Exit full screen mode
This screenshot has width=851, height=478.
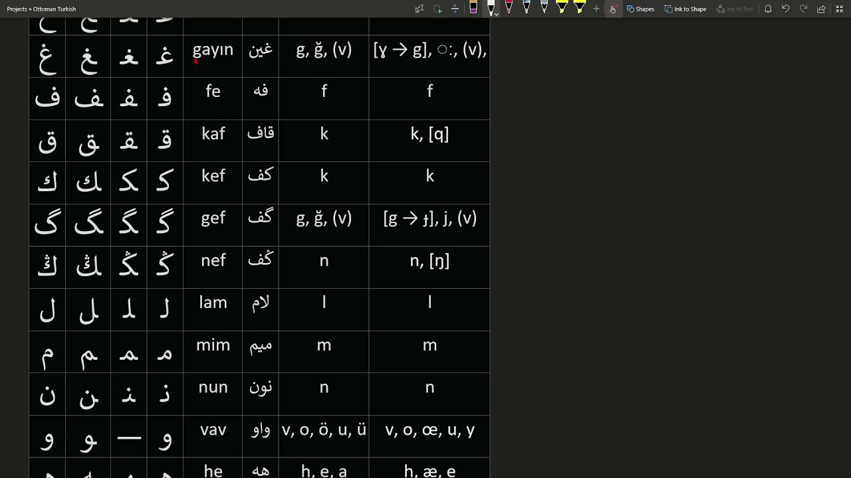click(839, 9)
